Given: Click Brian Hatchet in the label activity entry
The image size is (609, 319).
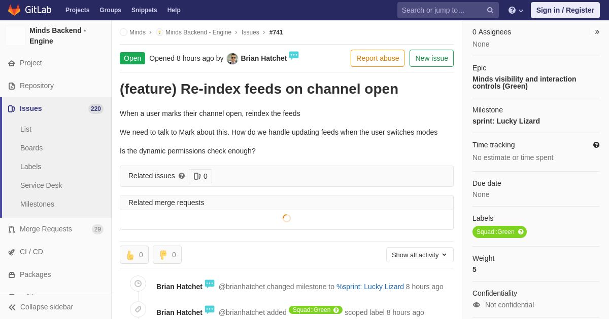Looking at the screenshot, I should pyautogui.click(x=179, y=312).
